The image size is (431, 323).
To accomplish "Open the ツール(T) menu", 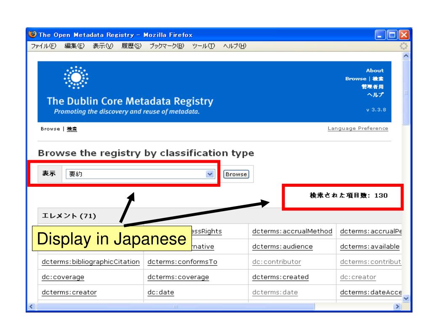I will coord(203,46).
